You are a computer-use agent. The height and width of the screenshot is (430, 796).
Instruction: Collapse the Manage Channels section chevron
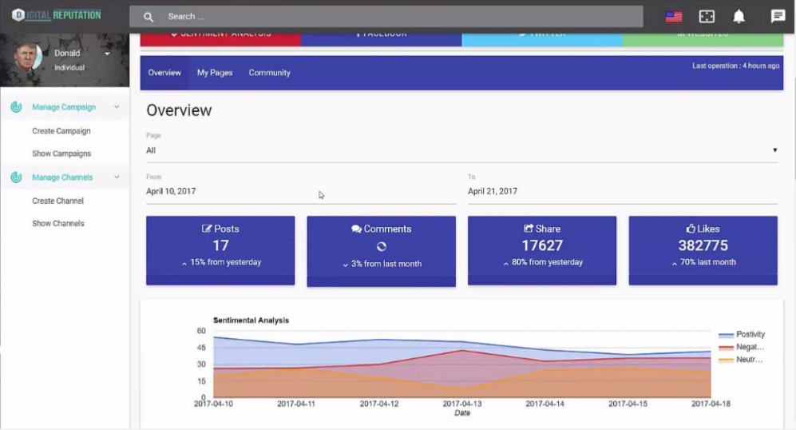coord(117,177)
